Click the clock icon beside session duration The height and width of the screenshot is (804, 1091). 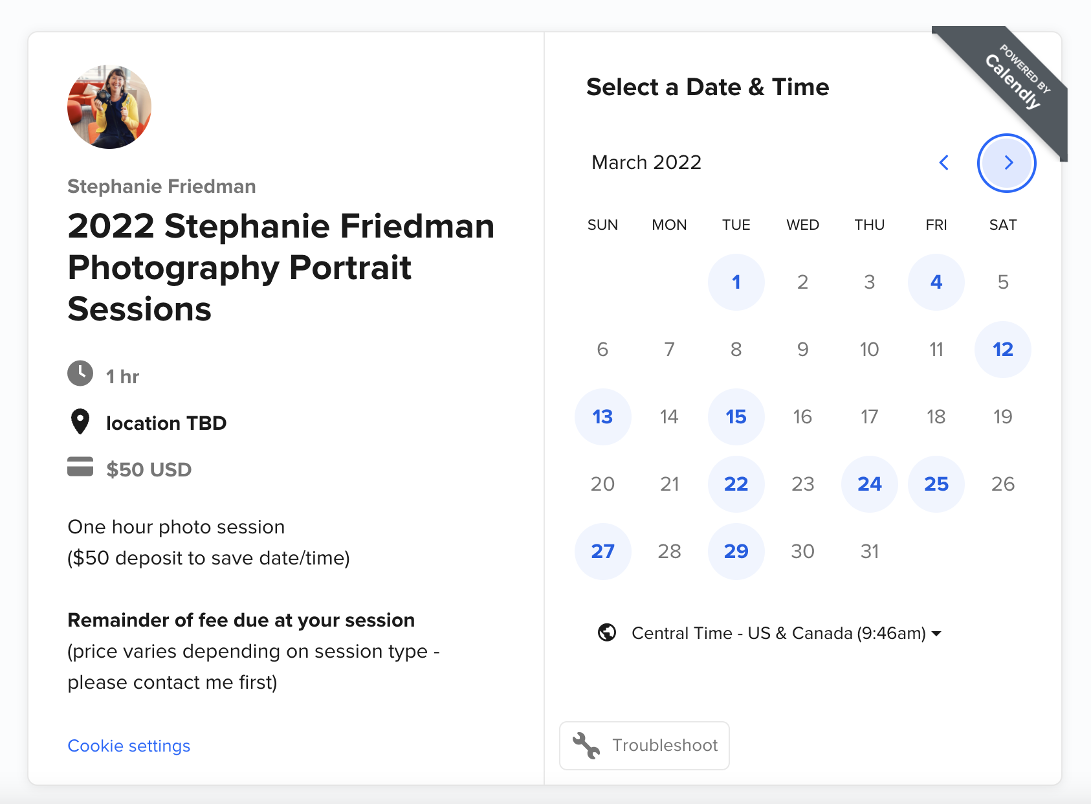pos(80,374)
